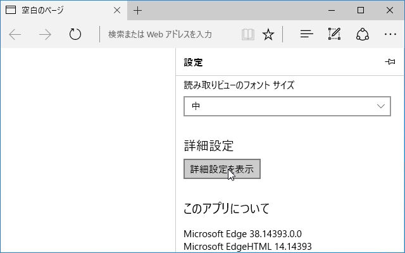Open the reading view font size dropdown 中
The height and width of the screenshot is (253, 405).
(287, 106)
